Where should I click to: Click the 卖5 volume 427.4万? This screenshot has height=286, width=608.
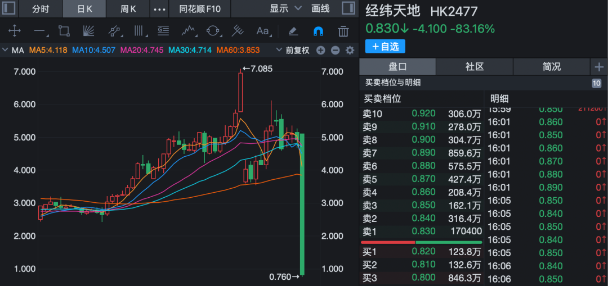(x=464, y=179)
